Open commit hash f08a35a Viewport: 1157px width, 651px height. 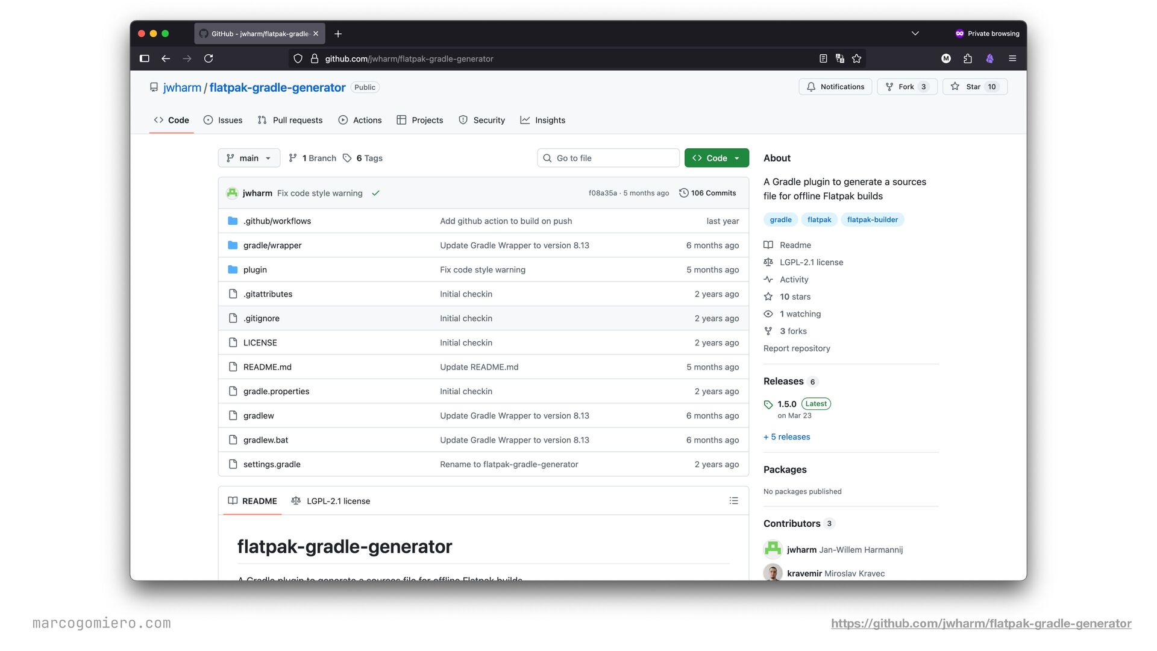(x=603, y=193)
